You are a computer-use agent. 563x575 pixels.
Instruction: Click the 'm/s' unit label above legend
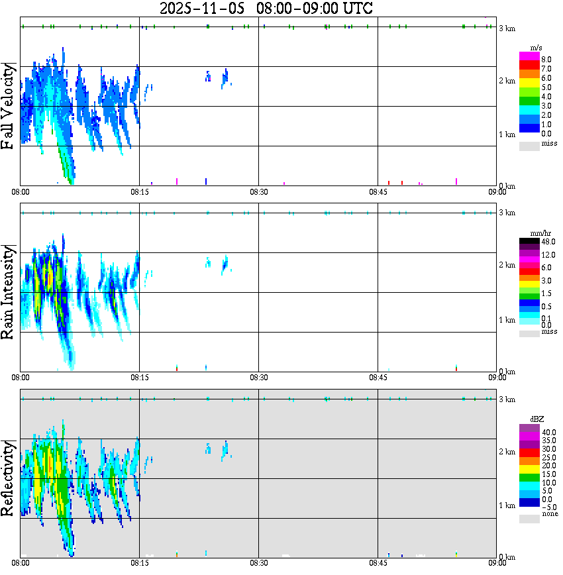coord(536,48)
